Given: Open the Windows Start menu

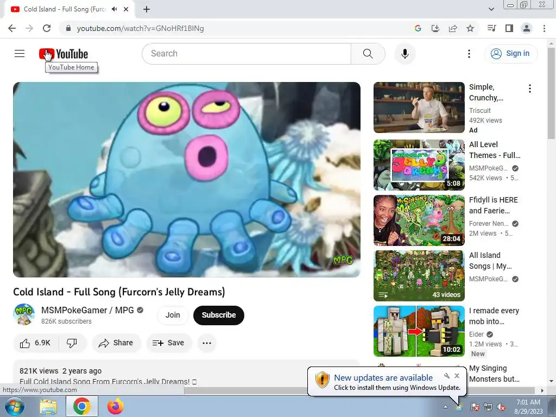Looking at the screenshot, I should pos(14,406).
